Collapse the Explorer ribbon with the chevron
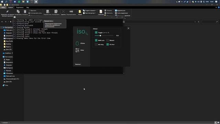Viewport: 220px width, 124px height. [216, 8]
